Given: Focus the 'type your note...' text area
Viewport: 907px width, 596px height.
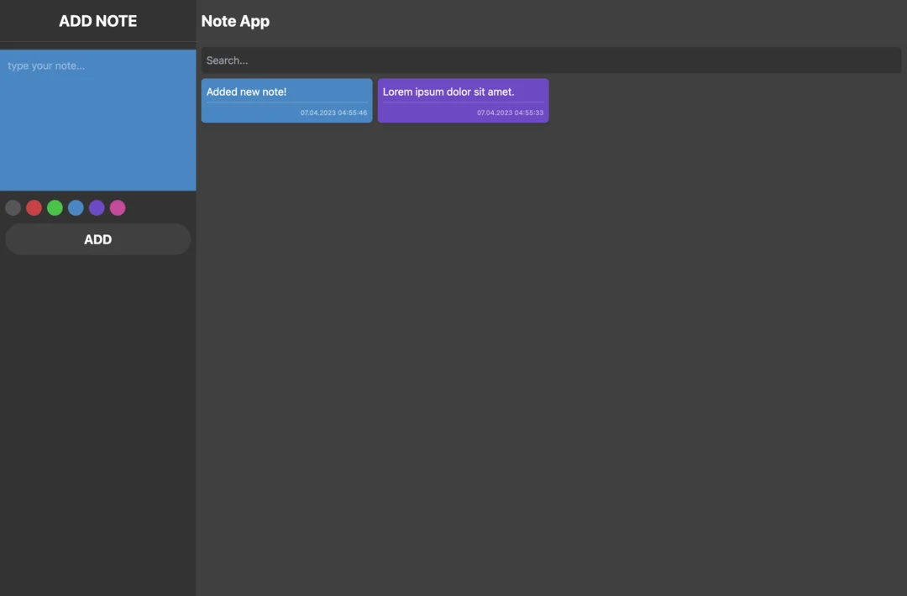Looking at the screenshot, I should coord(97,120).
